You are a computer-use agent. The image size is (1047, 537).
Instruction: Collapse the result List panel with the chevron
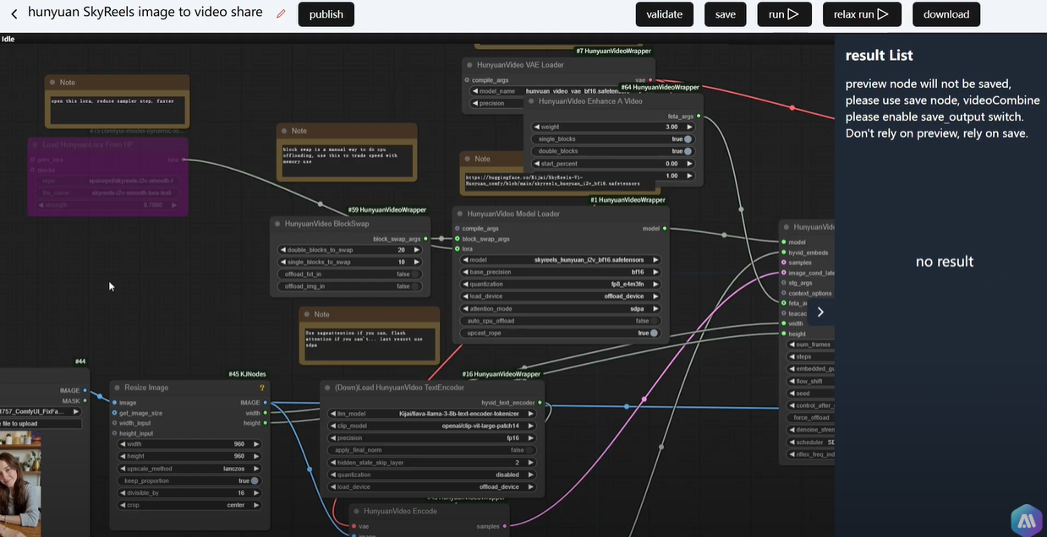pos(820,312)
